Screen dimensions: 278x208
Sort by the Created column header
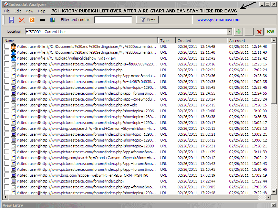(202, 41)
